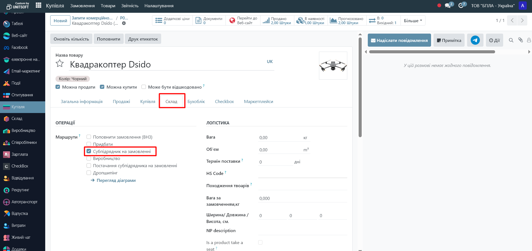Switch to the Продажі tab

coord(121,102)
